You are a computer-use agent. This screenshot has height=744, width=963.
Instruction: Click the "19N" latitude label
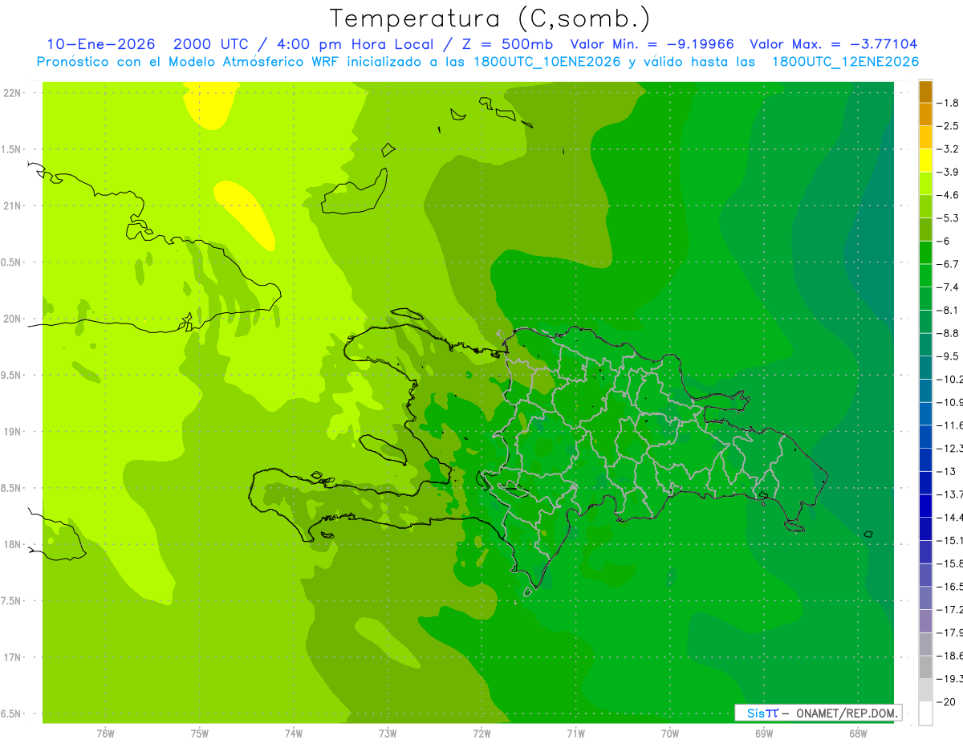pos(12,432)
